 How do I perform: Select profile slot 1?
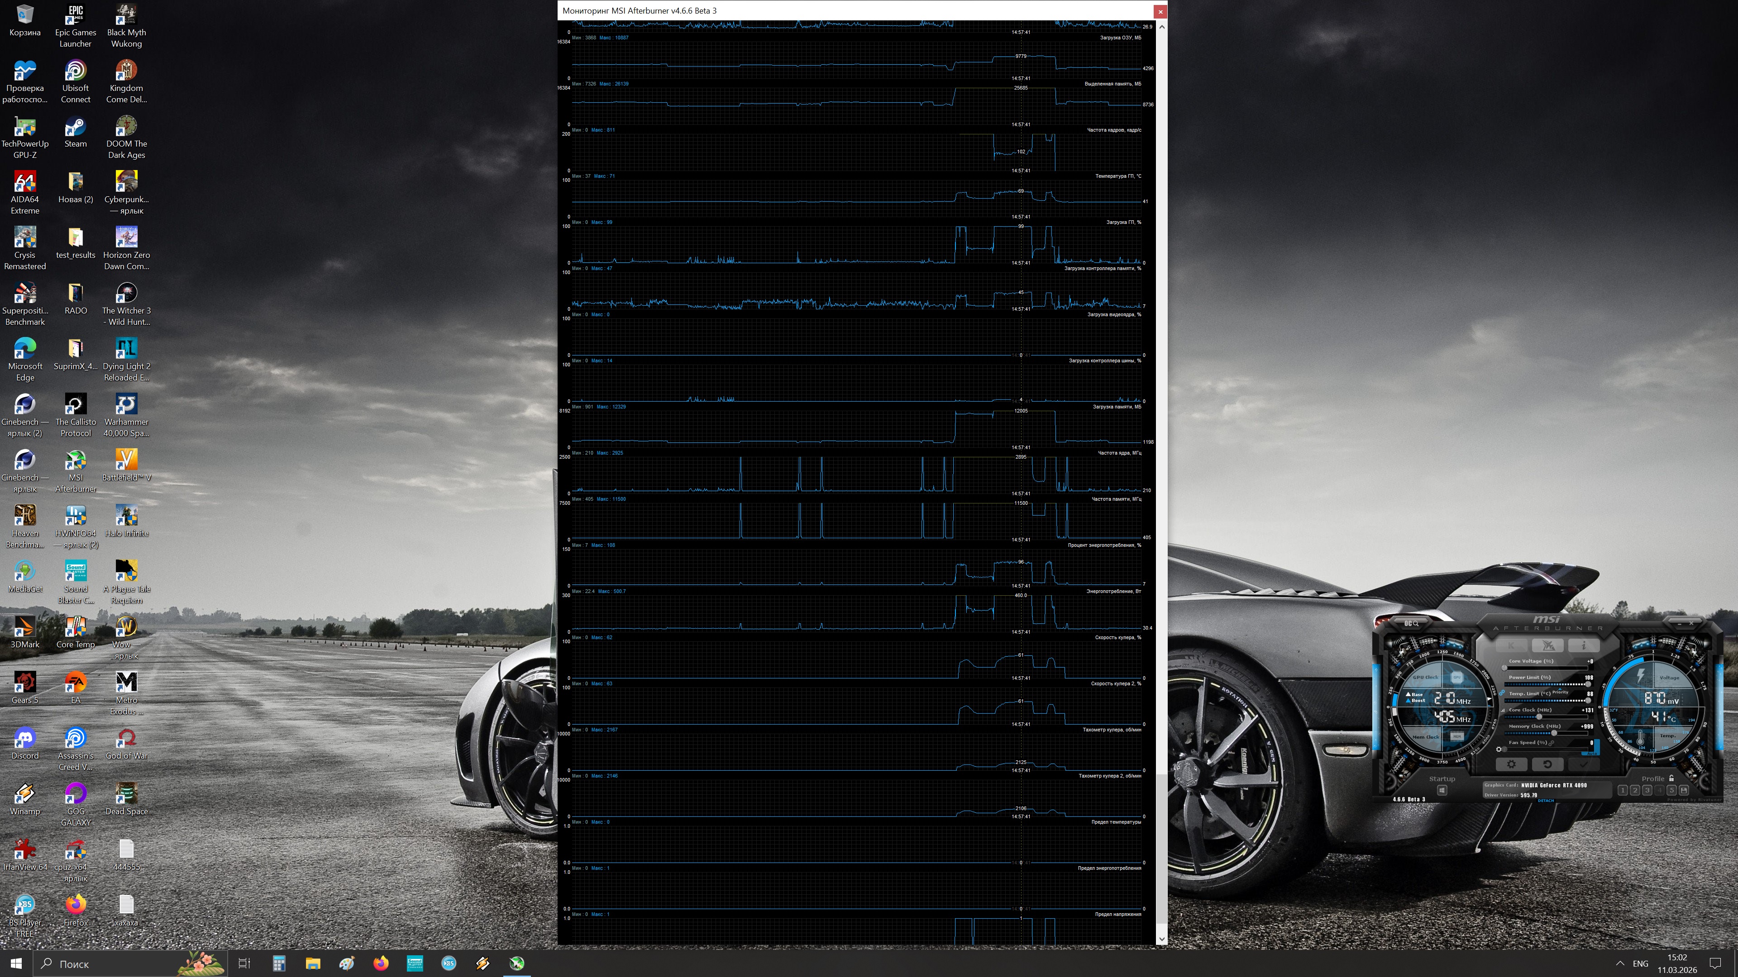point(1623,790)
